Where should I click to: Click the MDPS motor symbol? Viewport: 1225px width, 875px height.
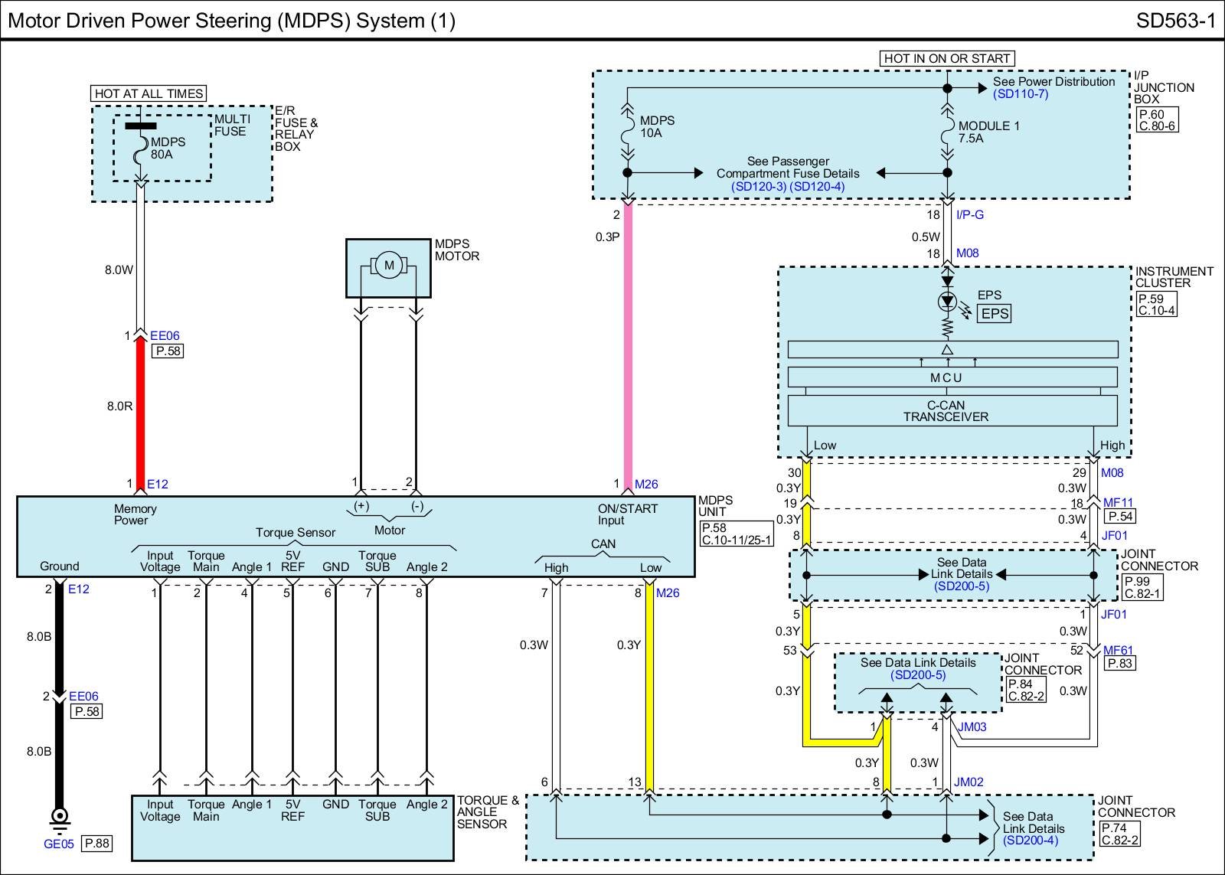(x=388, y=266)
